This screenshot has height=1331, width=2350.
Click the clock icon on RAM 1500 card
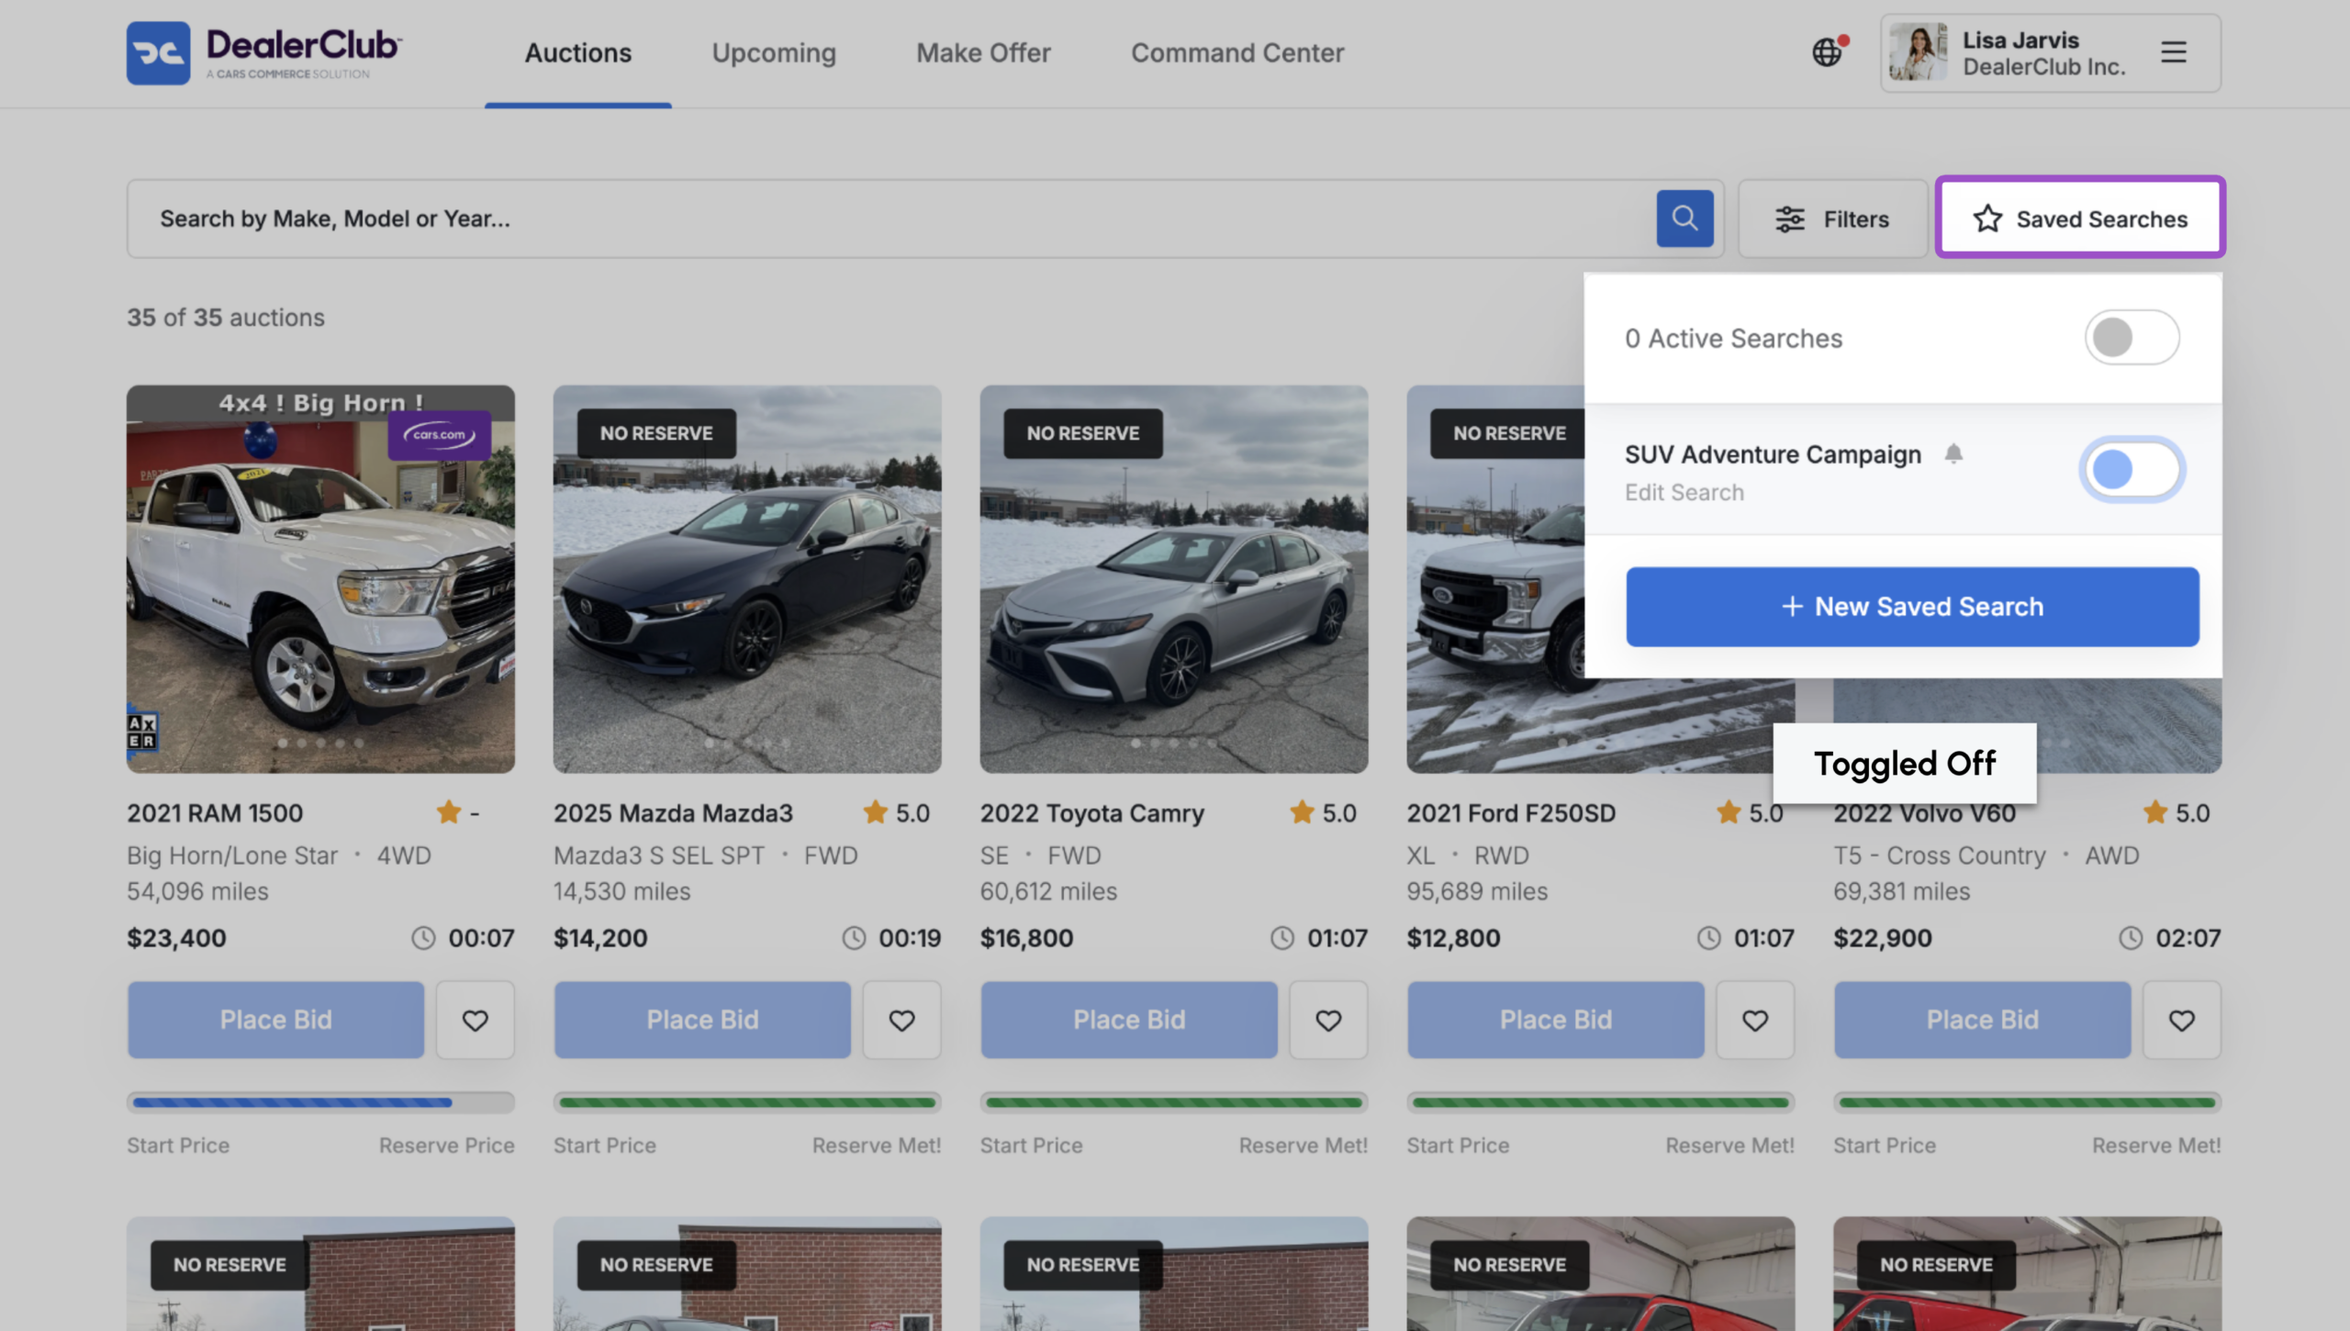click(x=423, y=938)
